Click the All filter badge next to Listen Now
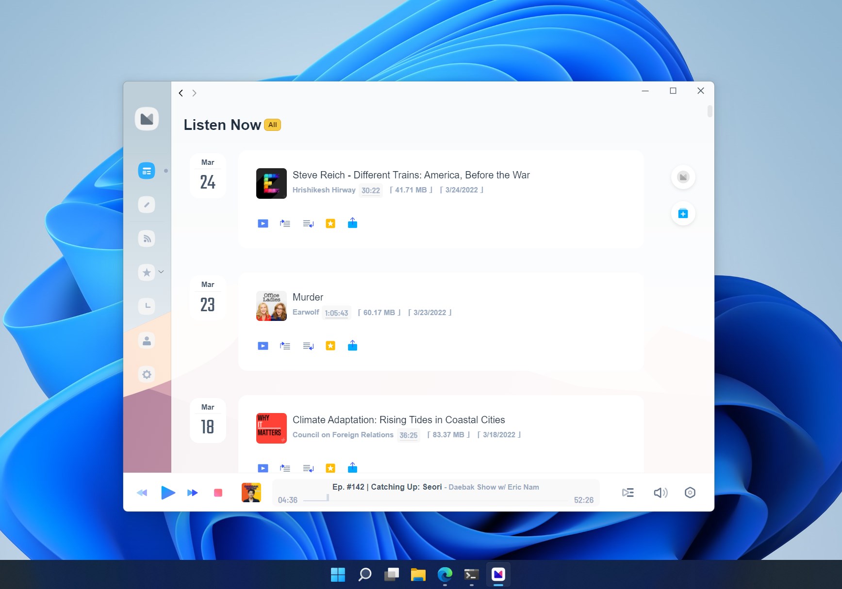This screenshot has width=842, height=589. click(272, 125)
